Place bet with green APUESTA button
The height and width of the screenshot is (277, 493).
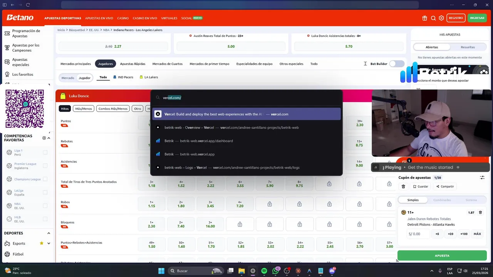click(442, 255)
